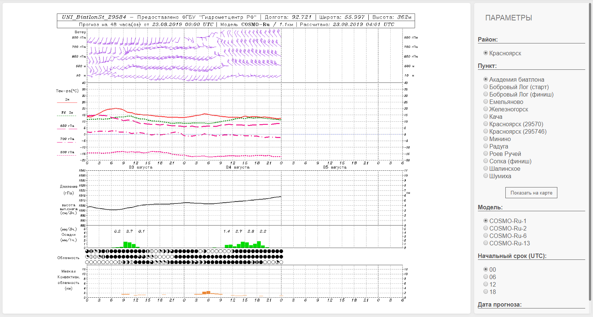593x317 pixels.
Task: Click the Тем-ра(°C) axis label
Action: (67, 91)
